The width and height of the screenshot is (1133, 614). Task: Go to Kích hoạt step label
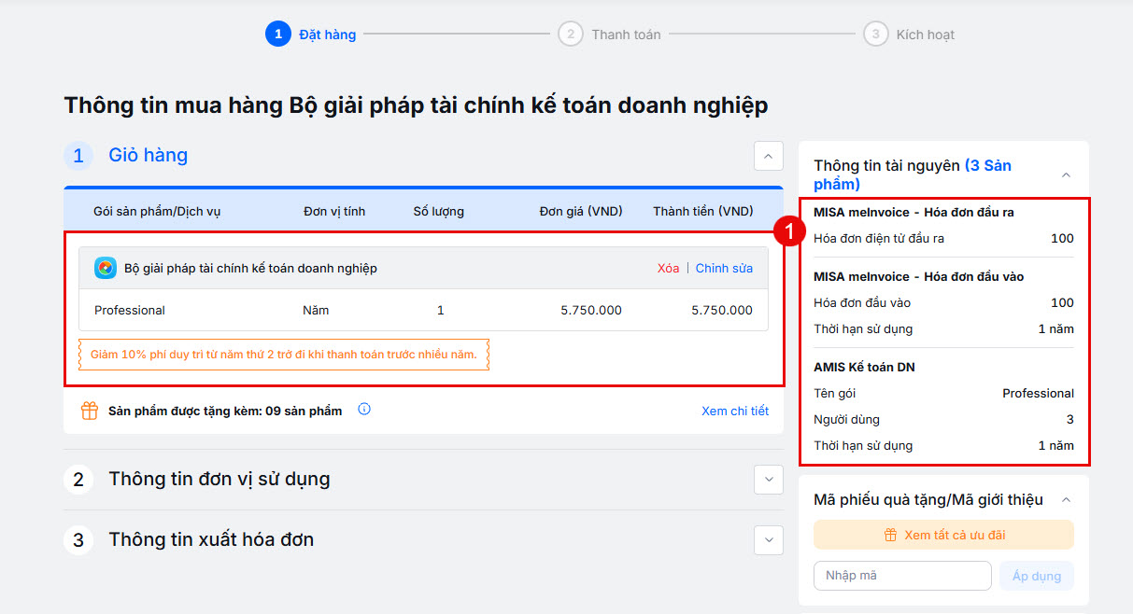(x=925, y=35)
